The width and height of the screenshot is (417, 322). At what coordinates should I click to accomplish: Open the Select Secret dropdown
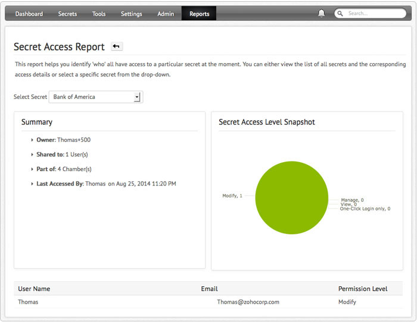tap(95, 97)
